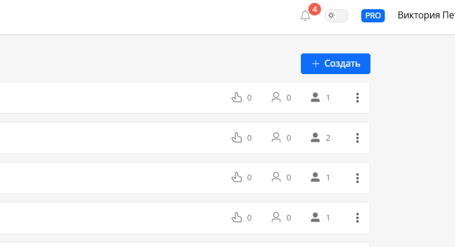
Task: Open the three-dot menu of the third row
Action: click(357, 177)
